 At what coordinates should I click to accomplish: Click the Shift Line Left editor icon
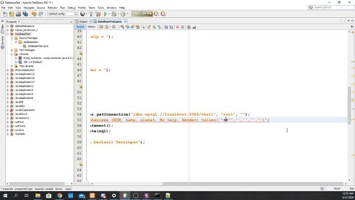coord(166,27)
